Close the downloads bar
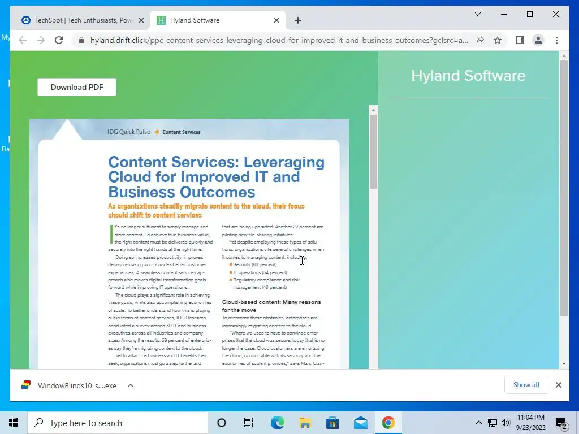This screenshot has height=434, width=579. click(x=558, y=385)
